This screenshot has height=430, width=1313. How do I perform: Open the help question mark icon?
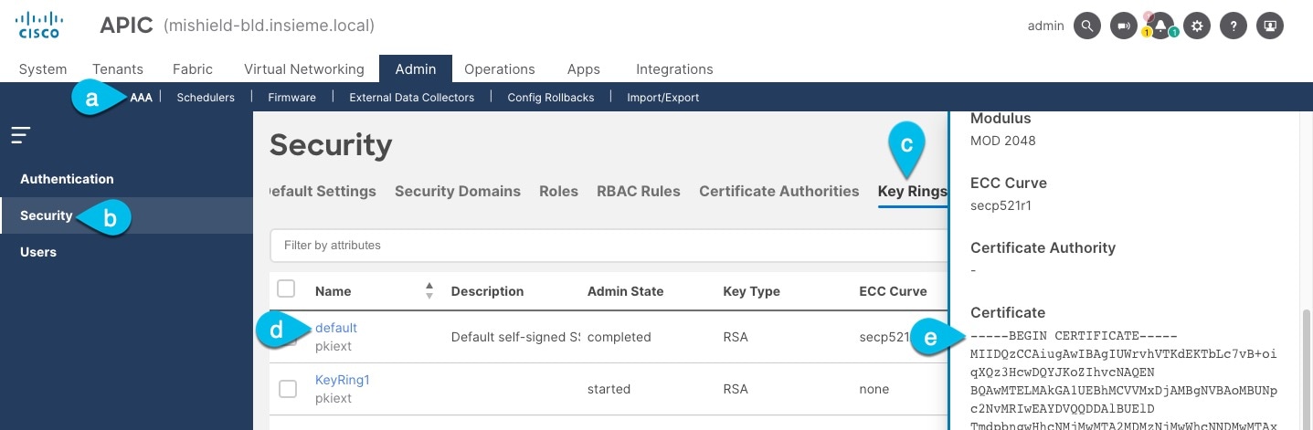[1234, 26]
